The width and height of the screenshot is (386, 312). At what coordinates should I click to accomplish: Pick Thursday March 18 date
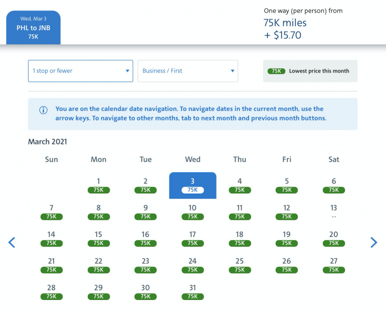click(240, 238)
